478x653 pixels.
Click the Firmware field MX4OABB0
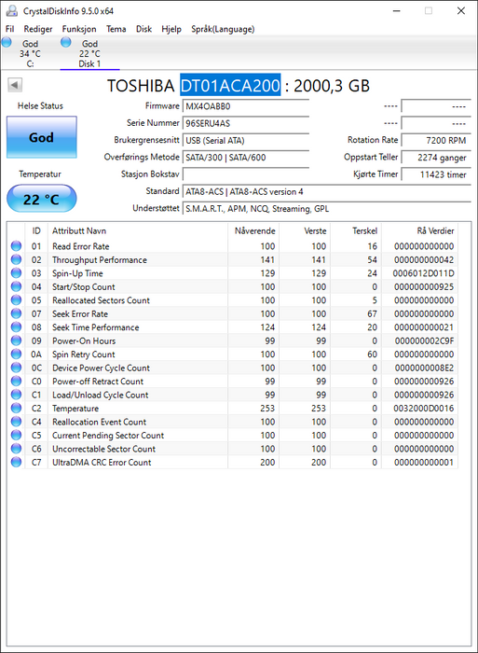246,106
